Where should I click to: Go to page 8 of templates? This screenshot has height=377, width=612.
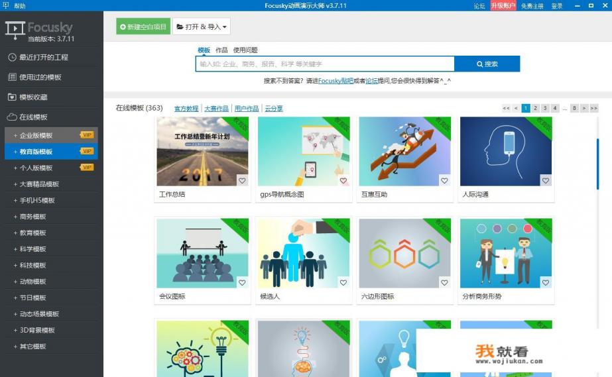pos(574,108)
